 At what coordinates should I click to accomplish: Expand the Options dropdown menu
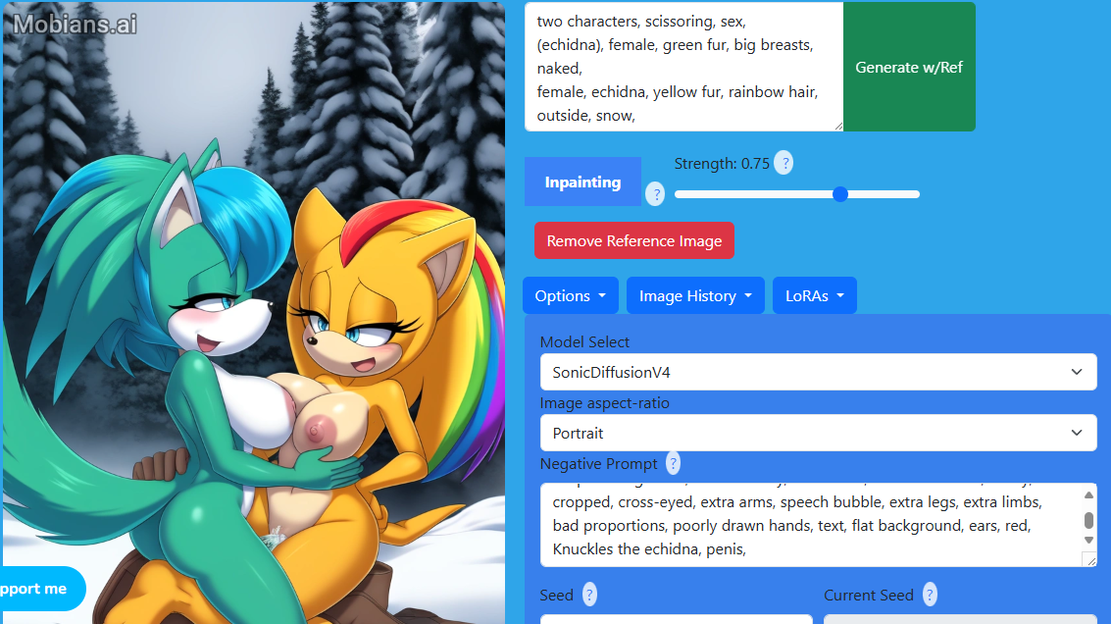pos(571,295)
